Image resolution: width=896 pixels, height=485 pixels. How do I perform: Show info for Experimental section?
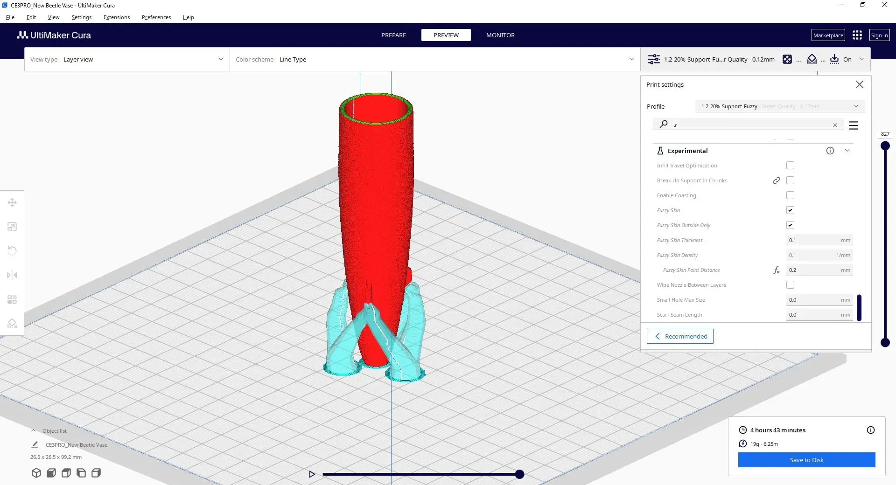click(x=830, y=151)
